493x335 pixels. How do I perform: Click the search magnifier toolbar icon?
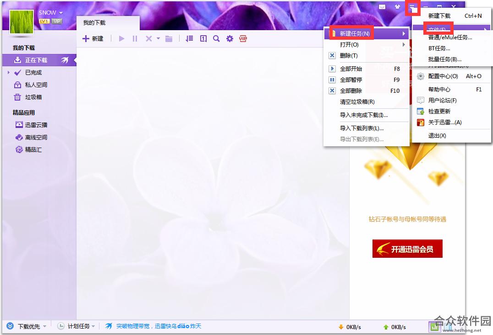coord(216,38)
